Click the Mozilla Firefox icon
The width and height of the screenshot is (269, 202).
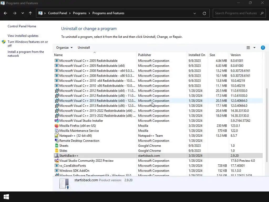click(56, 125)
